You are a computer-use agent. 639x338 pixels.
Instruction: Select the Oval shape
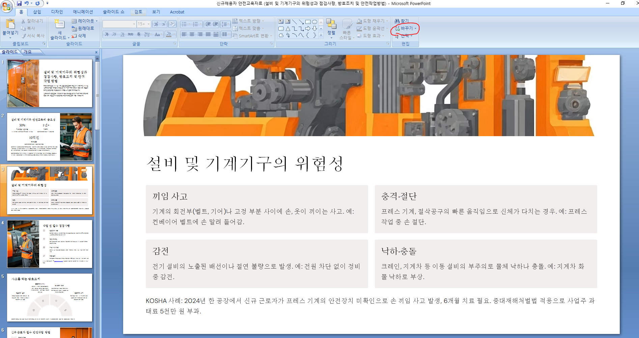point(314,22)
